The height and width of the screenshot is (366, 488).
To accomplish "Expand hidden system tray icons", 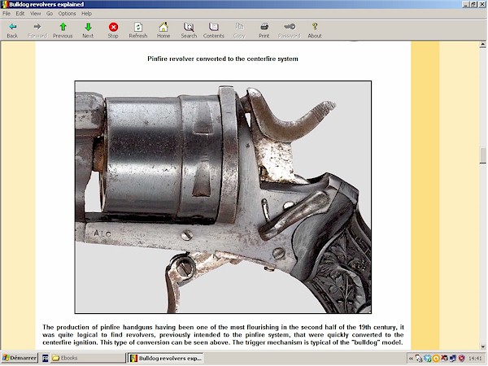I will point(411,359).
